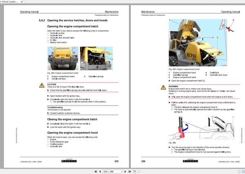Click the Troubleshooting heading

pos(55,107)
